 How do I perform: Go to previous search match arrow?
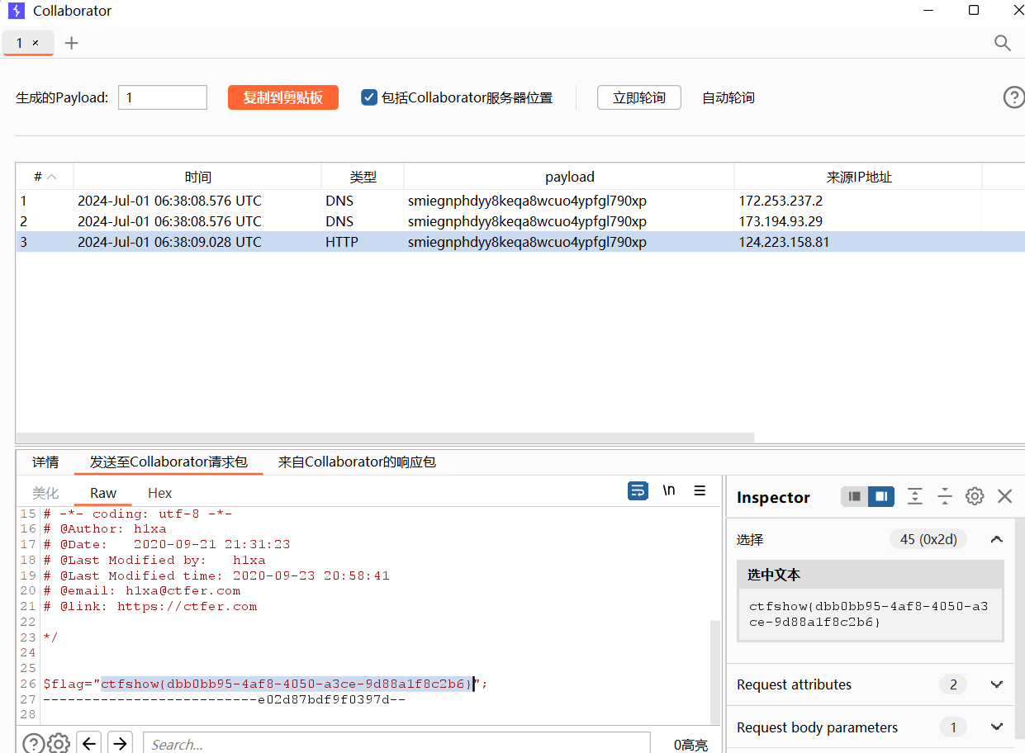[89, 743]
